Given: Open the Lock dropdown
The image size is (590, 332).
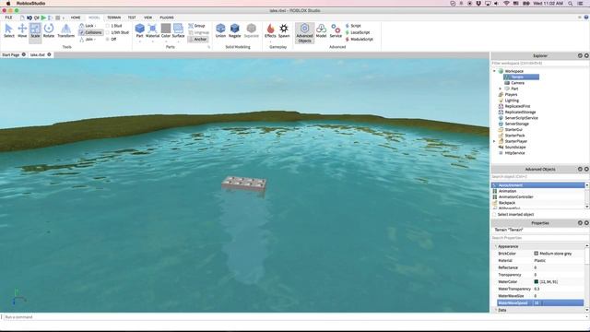Looking at the screenshot, I should (88, 26).
